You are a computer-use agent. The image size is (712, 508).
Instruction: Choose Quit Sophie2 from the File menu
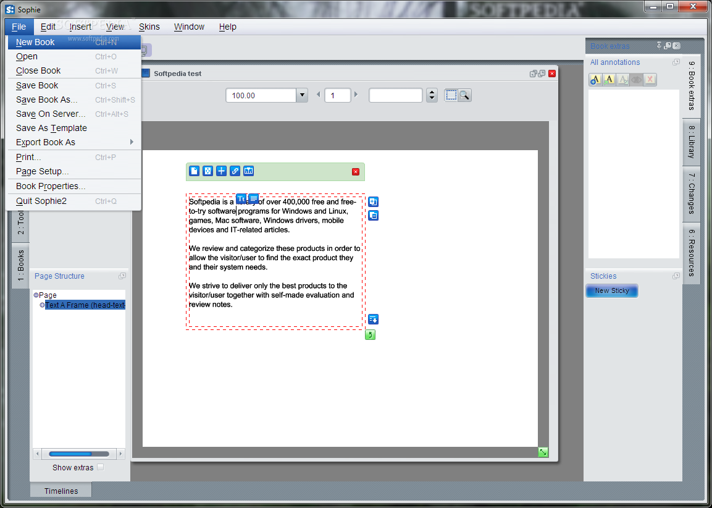[75, 201]
